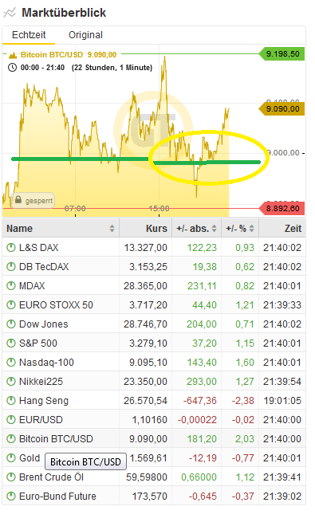Click the Kurs value 13.327,00
The height and width of the screenshot is (522, 315).
click(145, 248)
